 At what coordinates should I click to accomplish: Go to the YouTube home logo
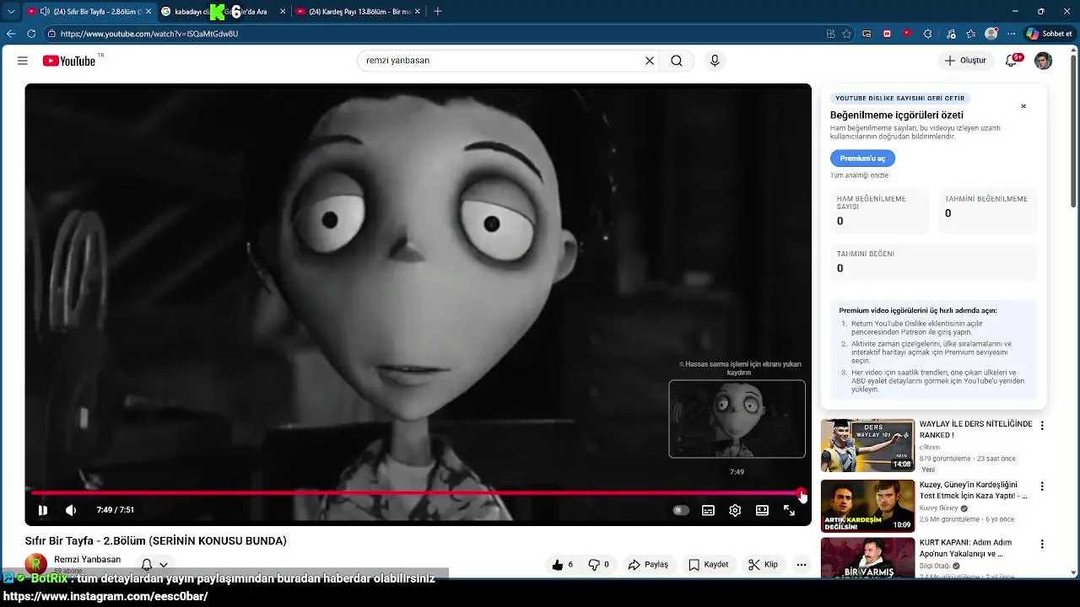point(69,61)
